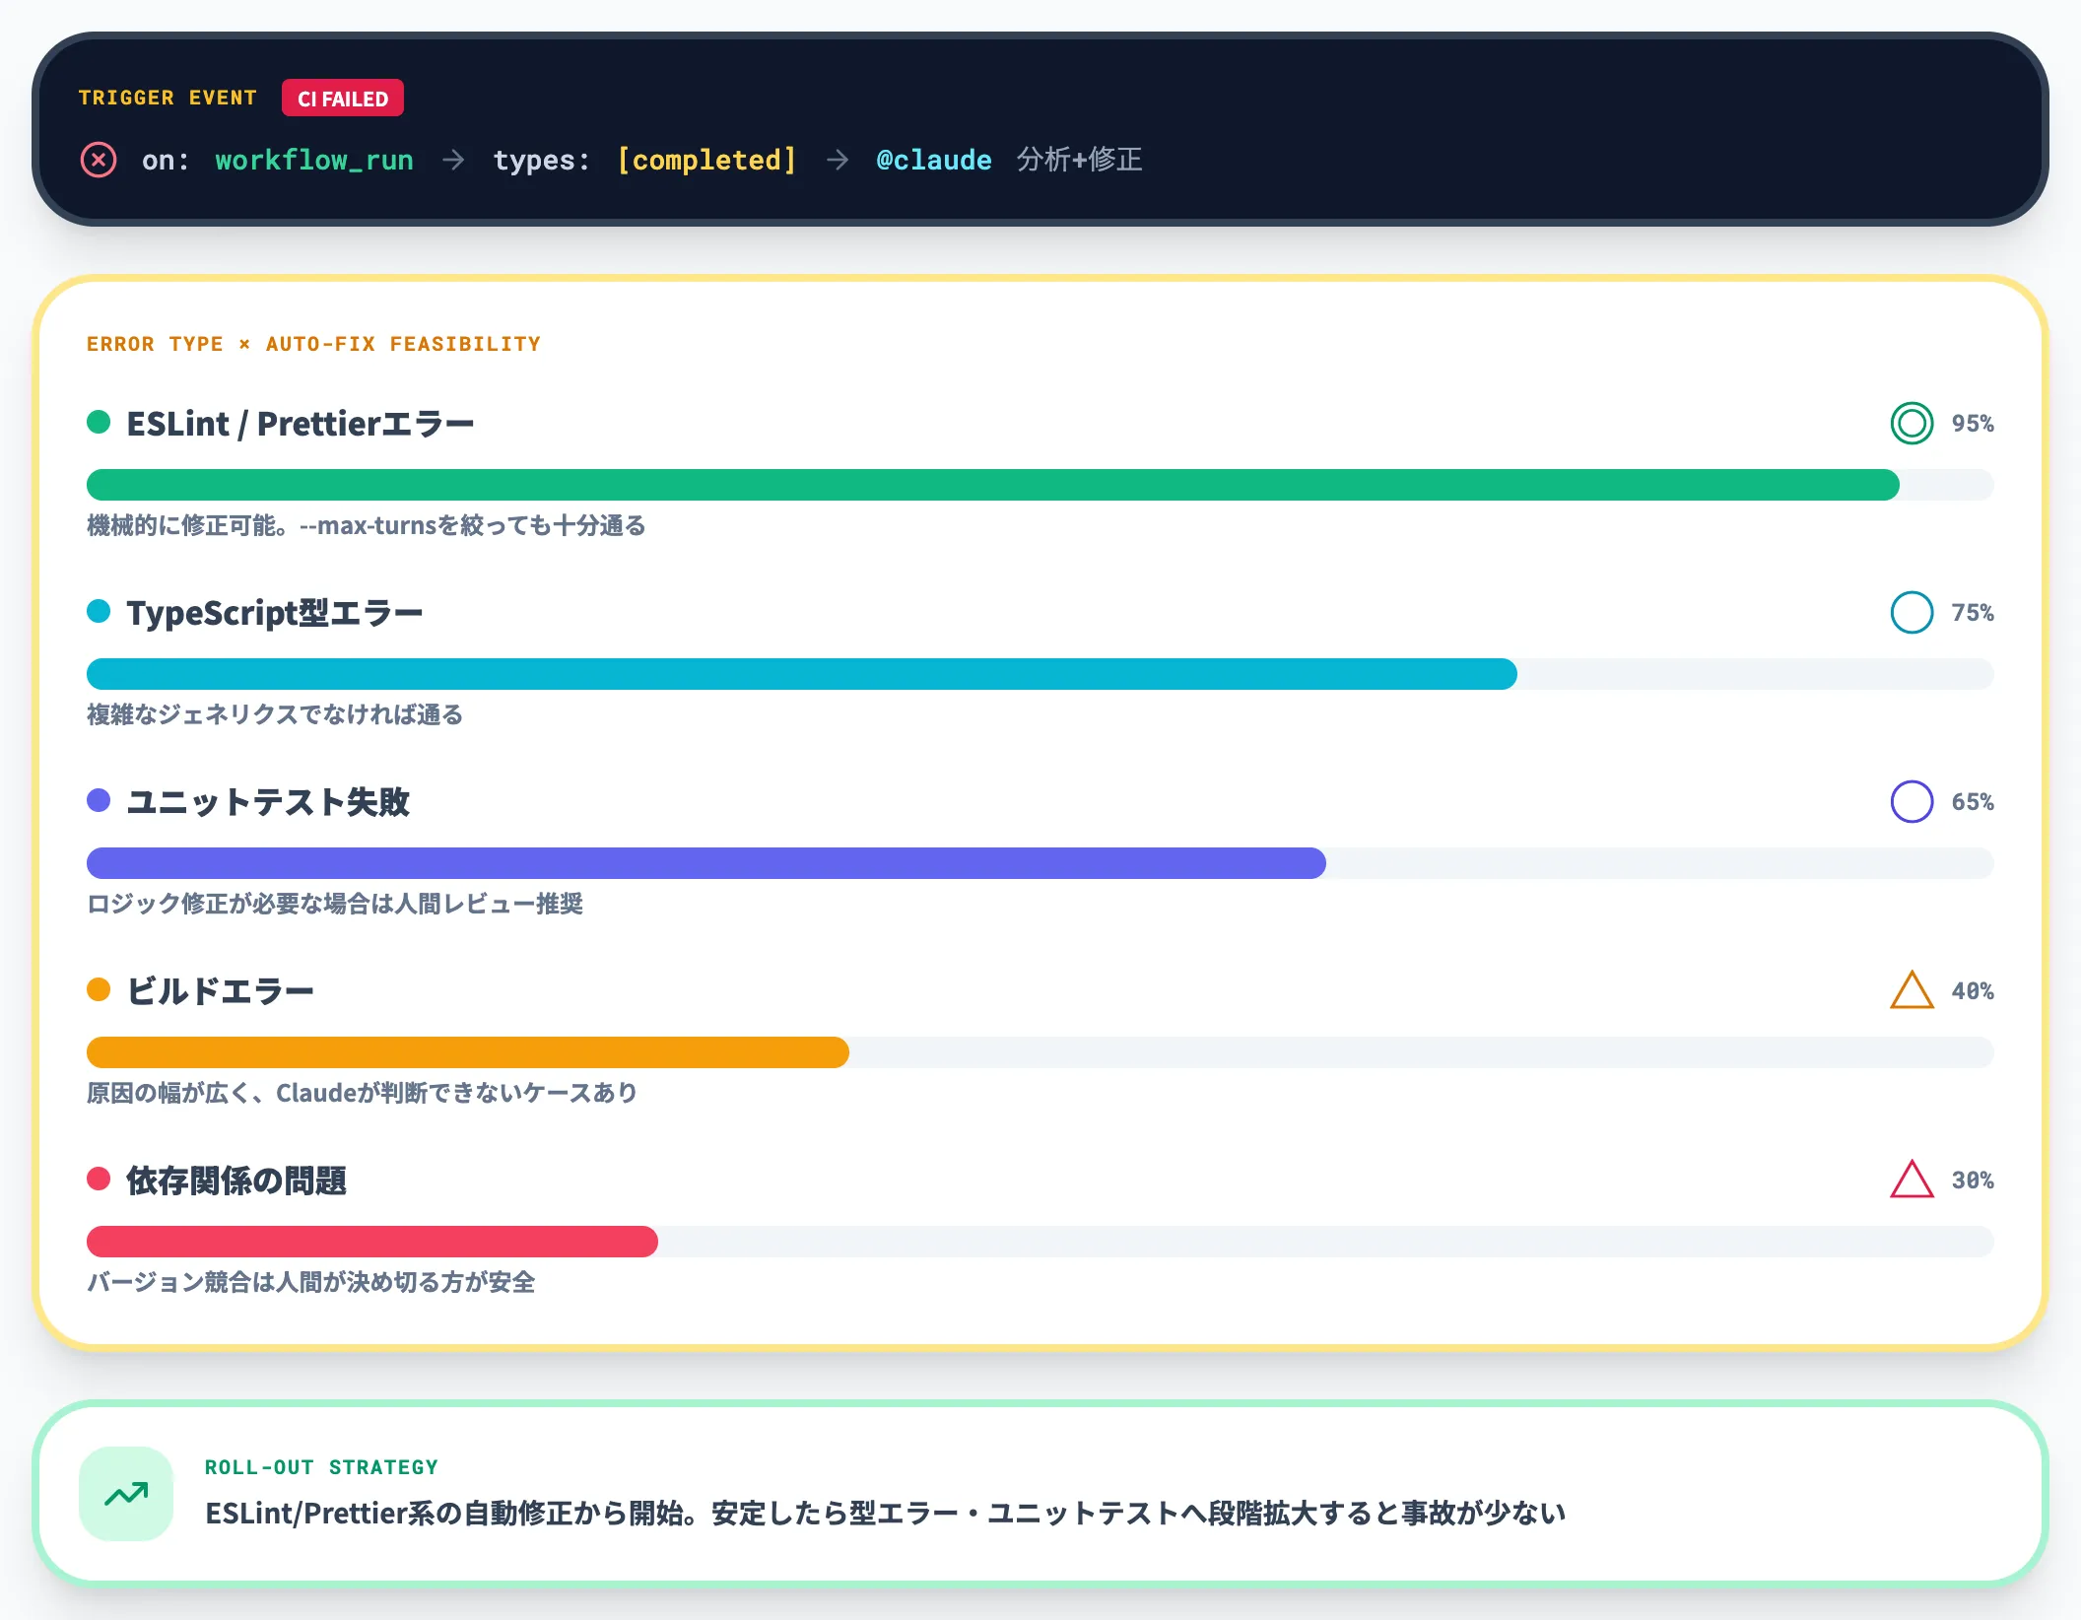2081x1620 pixels.
Task: Click the purple unit test progress bar
Action: point(706,863)
